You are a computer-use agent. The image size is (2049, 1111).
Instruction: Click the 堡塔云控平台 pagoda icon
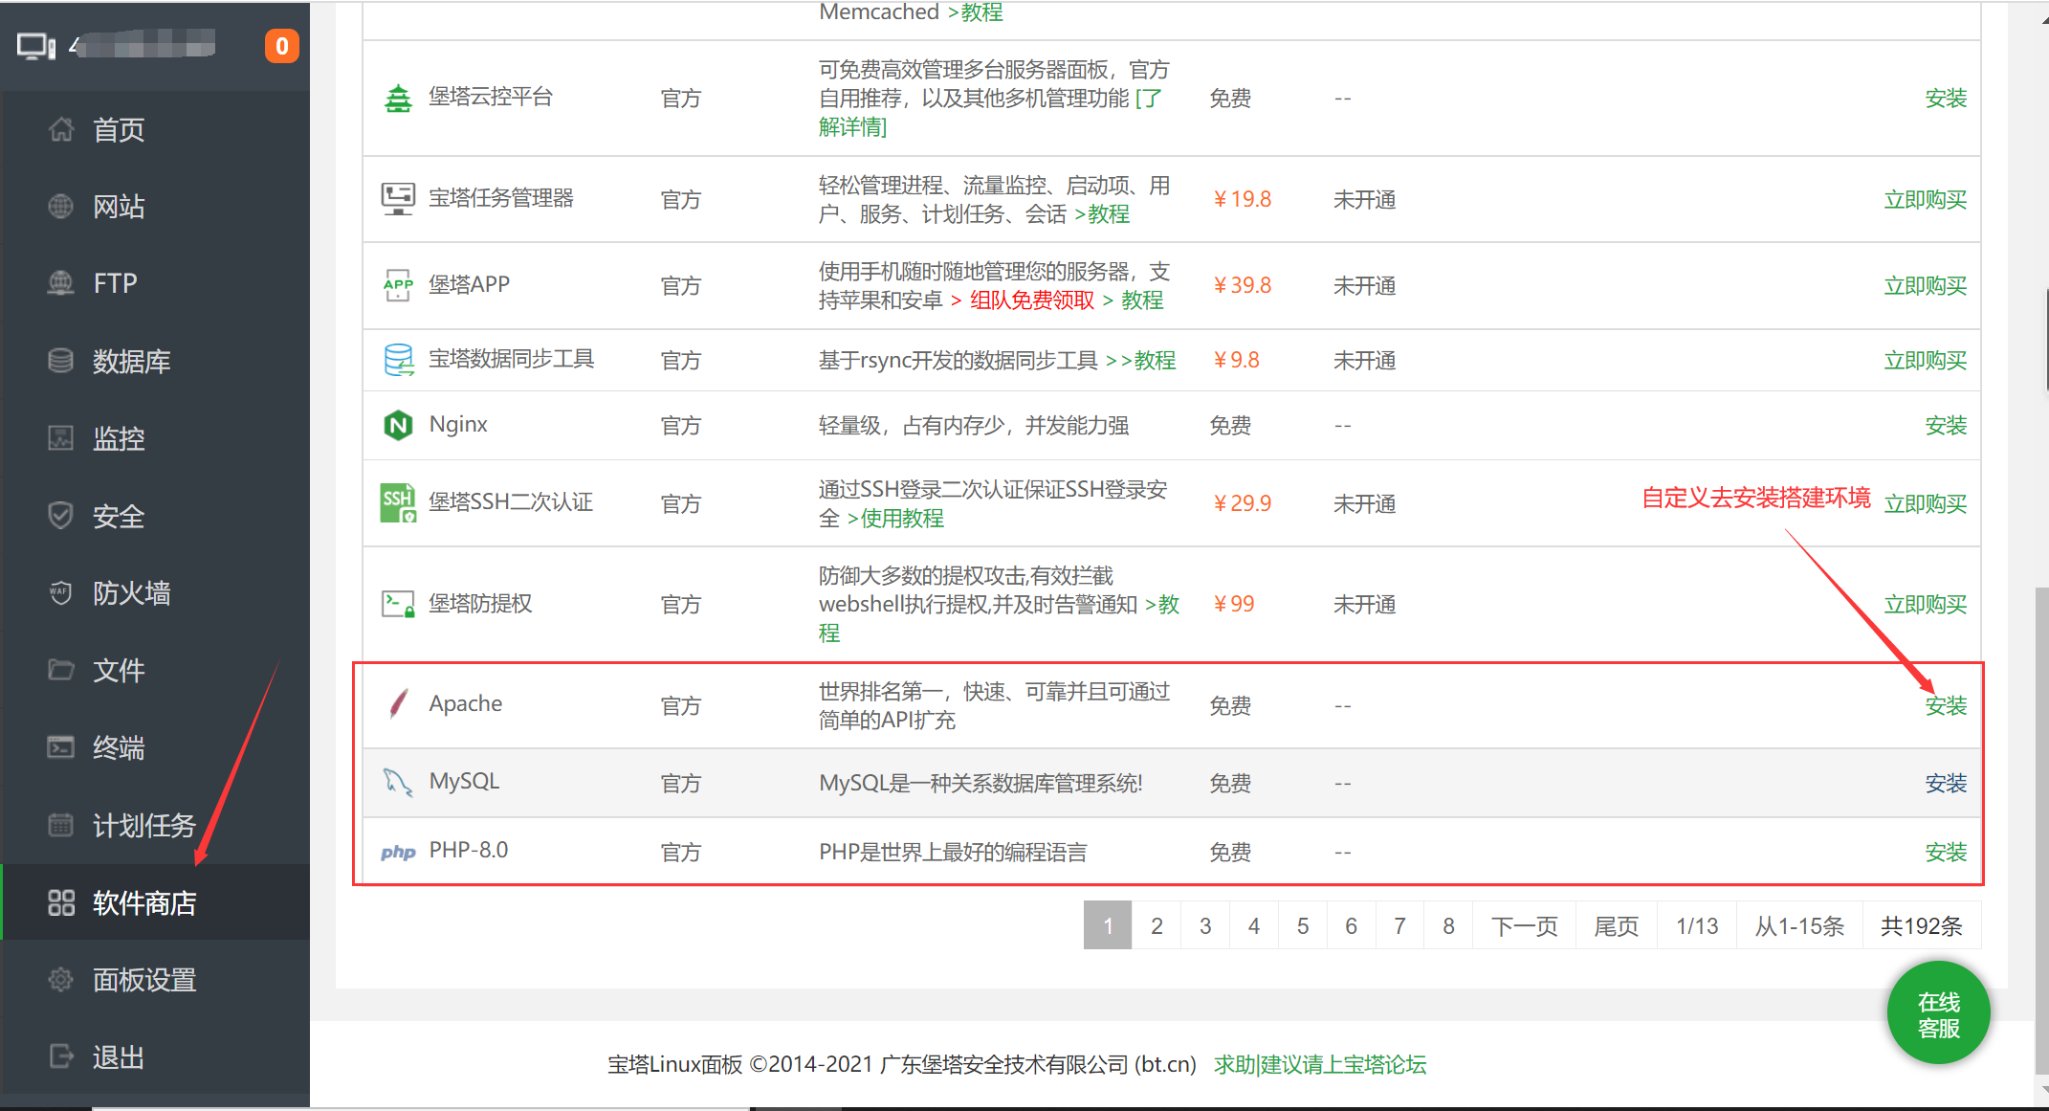(x=398, y=98)
